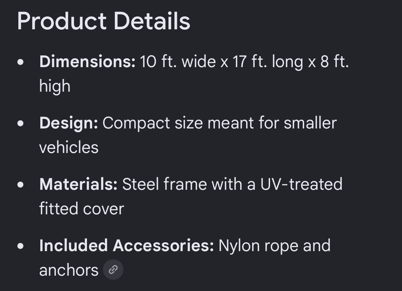The image size is (402, 291).
Task: Click the bullet point beside Design
Action: click(20, 123)
